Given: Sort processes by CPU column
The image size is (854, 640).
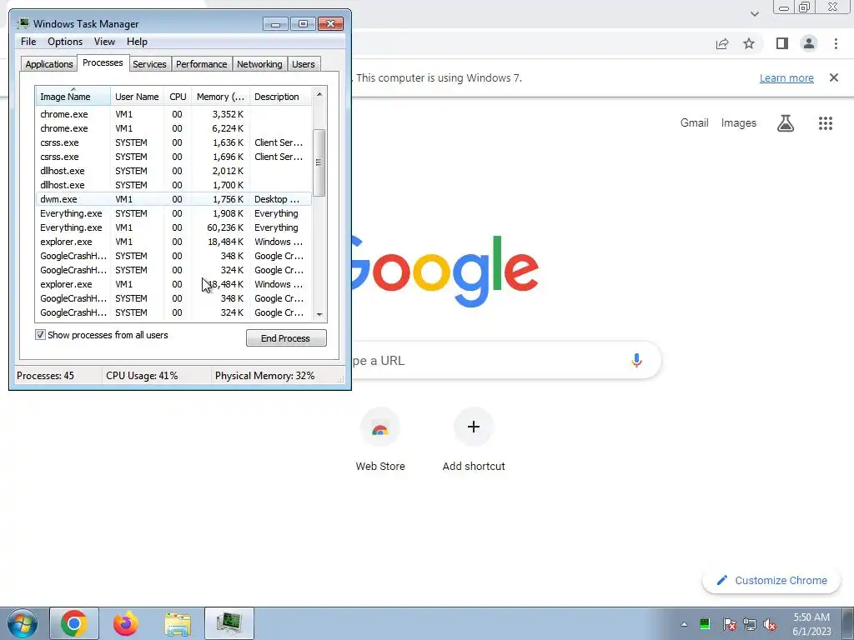Looking at the screenshot, I should (178, 97).
